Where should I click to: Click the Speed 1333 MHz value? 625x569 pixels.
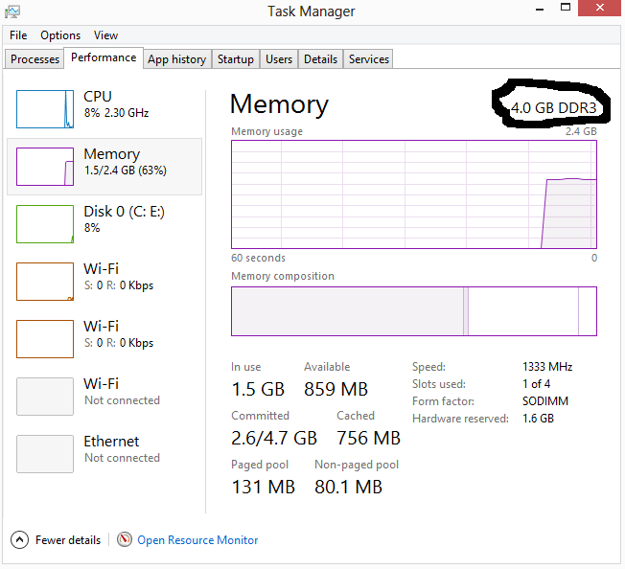click(x=547, y=366)
